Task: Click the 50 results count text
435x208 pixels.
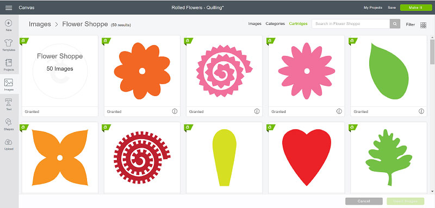Action: click(121, 25)
